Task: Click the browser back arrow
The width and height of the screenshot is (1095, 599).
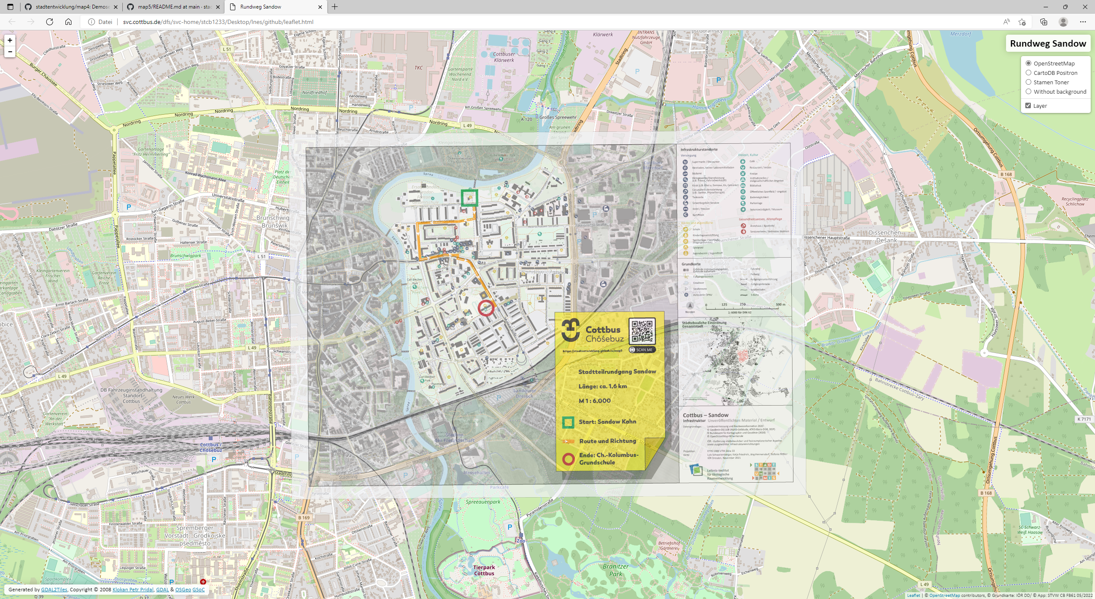Action: coord(12,22)
